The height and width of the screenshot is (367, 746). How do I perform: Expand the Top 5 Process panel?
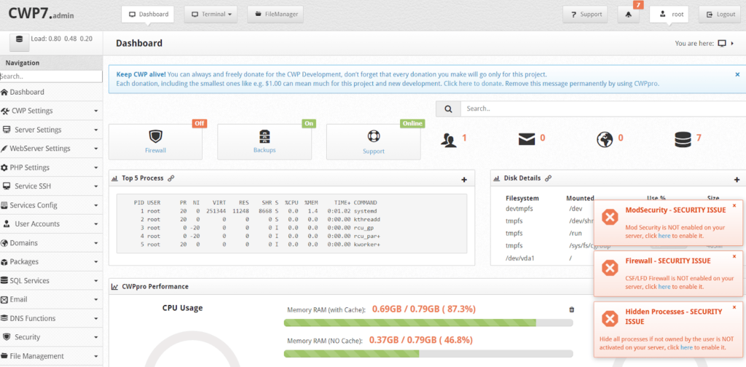click(x=464, y=180)
